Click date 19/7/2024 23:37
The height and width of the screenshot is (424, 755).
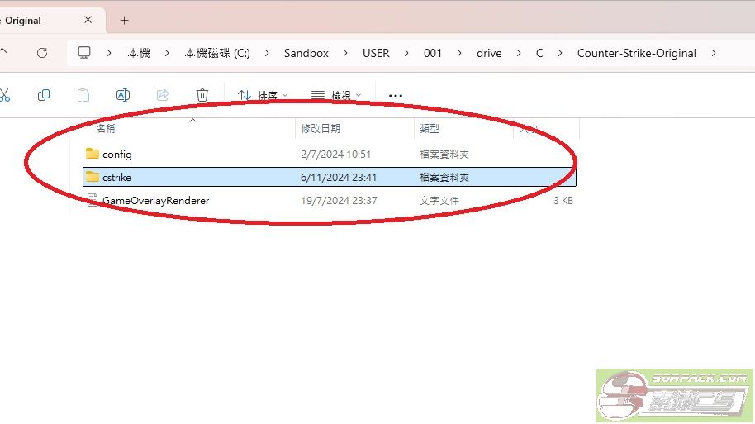pos(339,201)
